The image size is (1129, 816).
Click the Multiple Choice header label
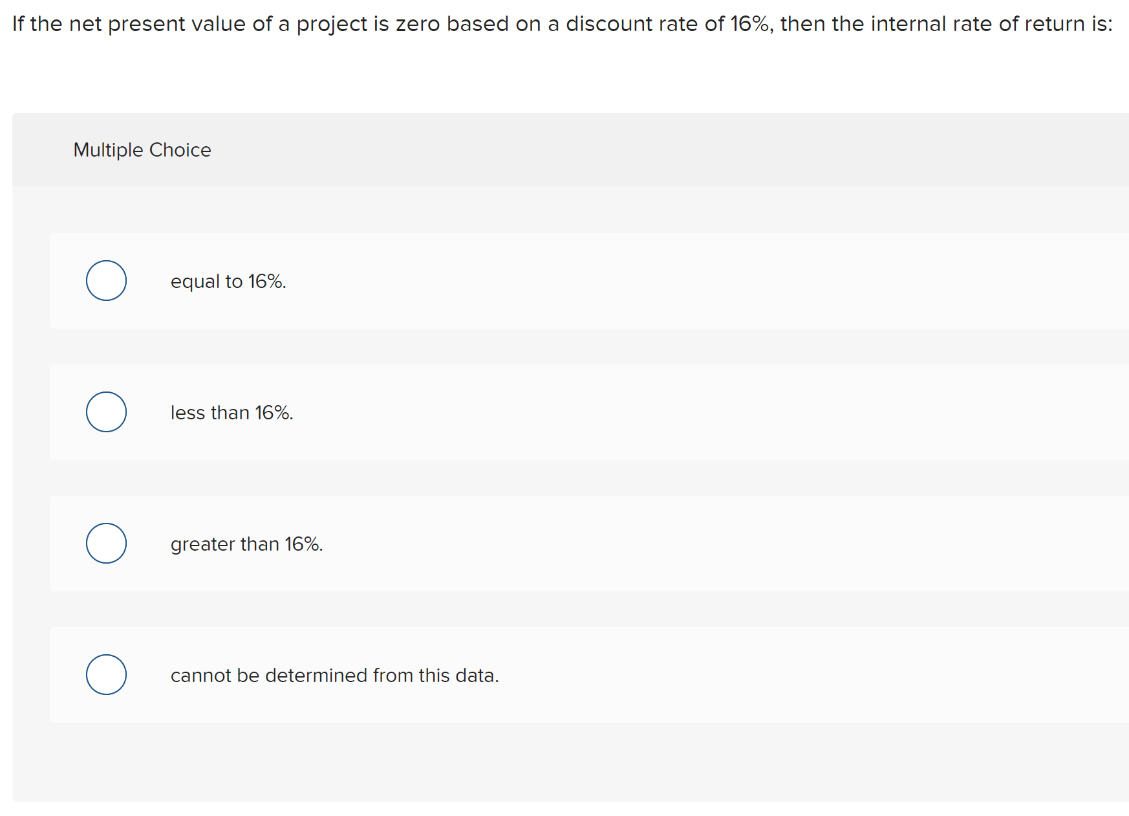142,149
